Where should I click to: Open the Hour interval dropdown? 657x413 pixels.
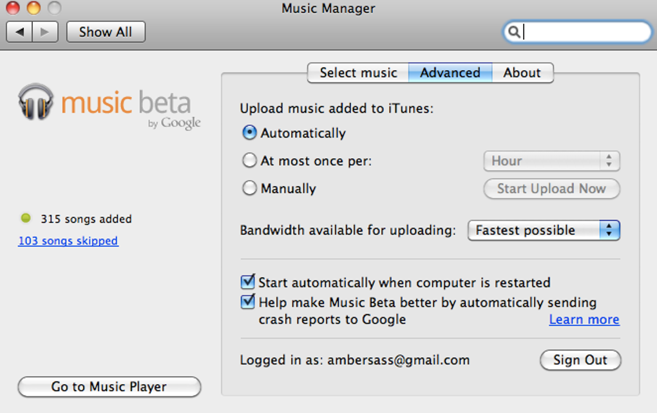point(551,161)
